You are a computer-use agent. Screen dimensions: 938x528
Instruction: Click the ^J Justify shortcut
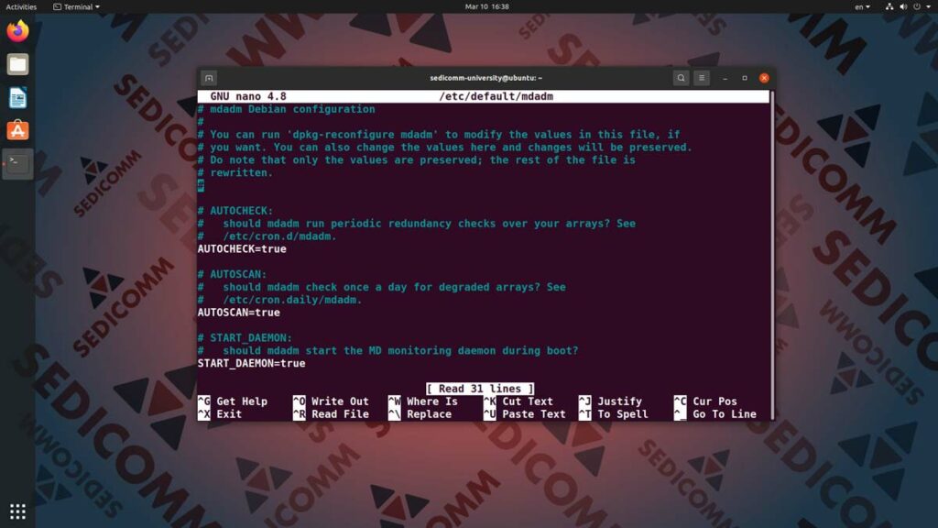click(610, 401)
